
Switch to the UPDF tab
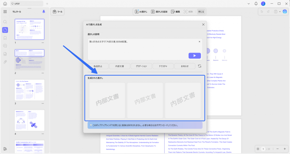point(27,4)
